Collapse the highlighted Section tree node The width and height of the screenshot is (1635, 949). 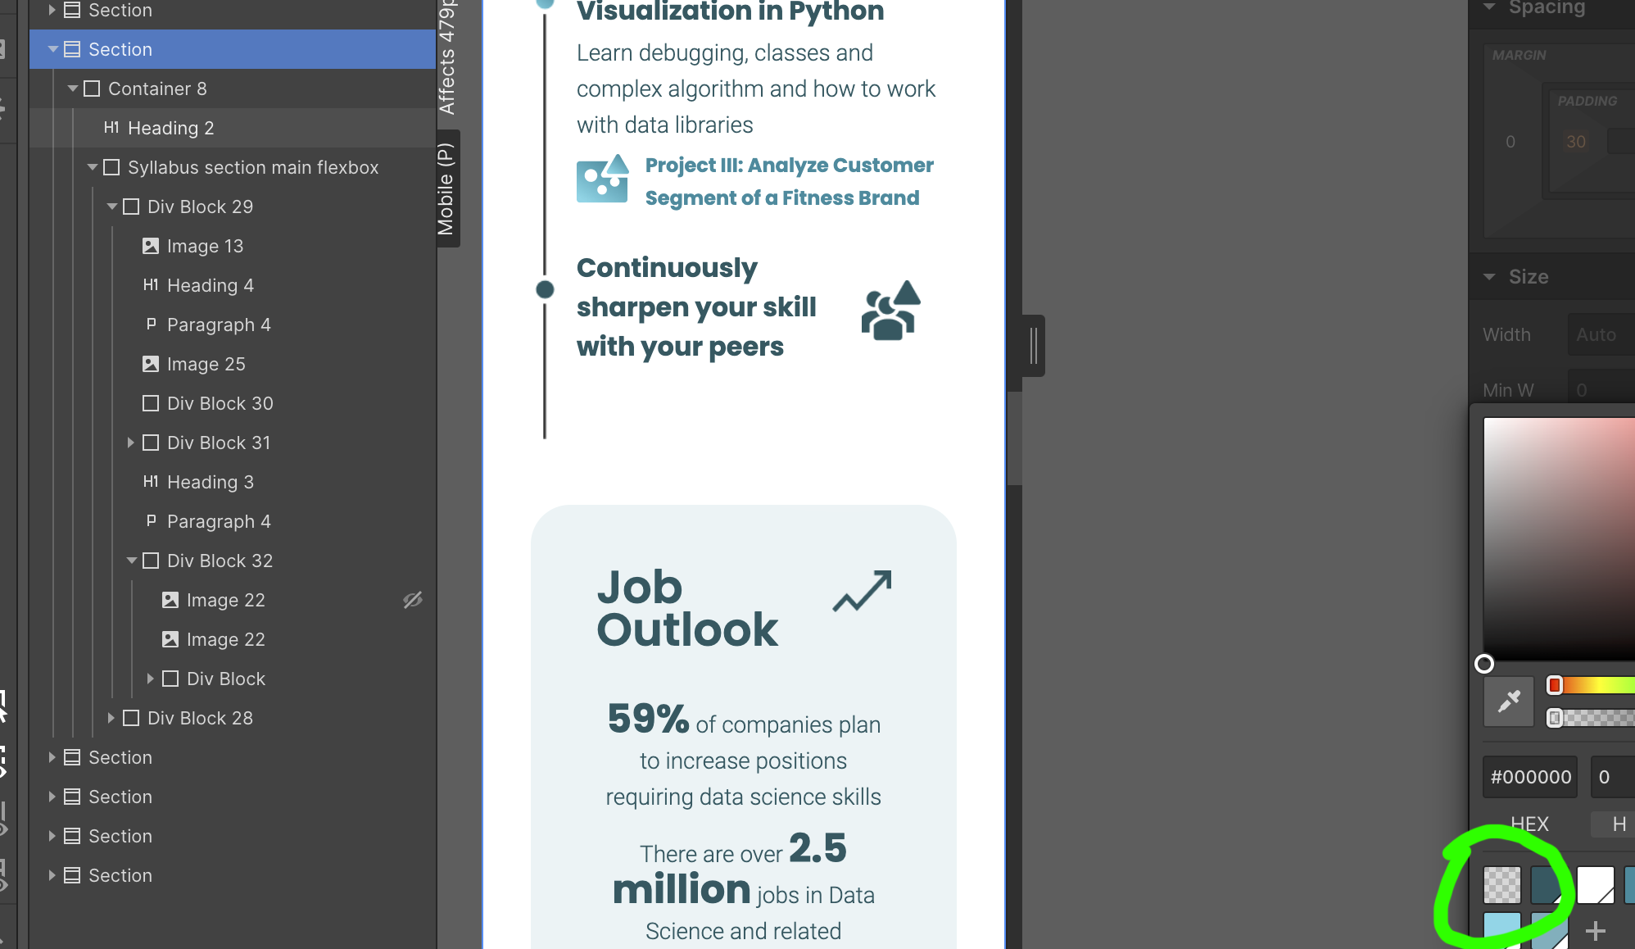(x=53, y=49)
